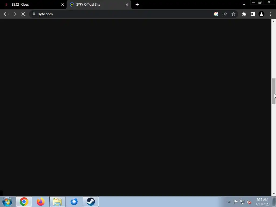The width and height of the screenshot is (276, 207).
Task: Show hidden system tray icons
Action: coord(229,202)
